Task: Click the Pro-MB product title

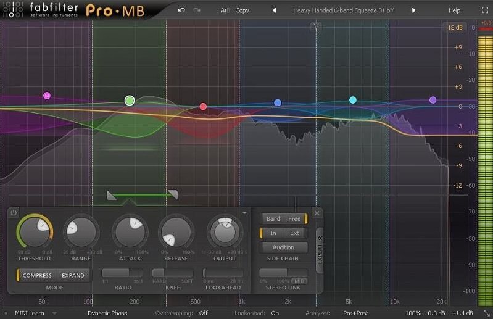Action: 115,11
